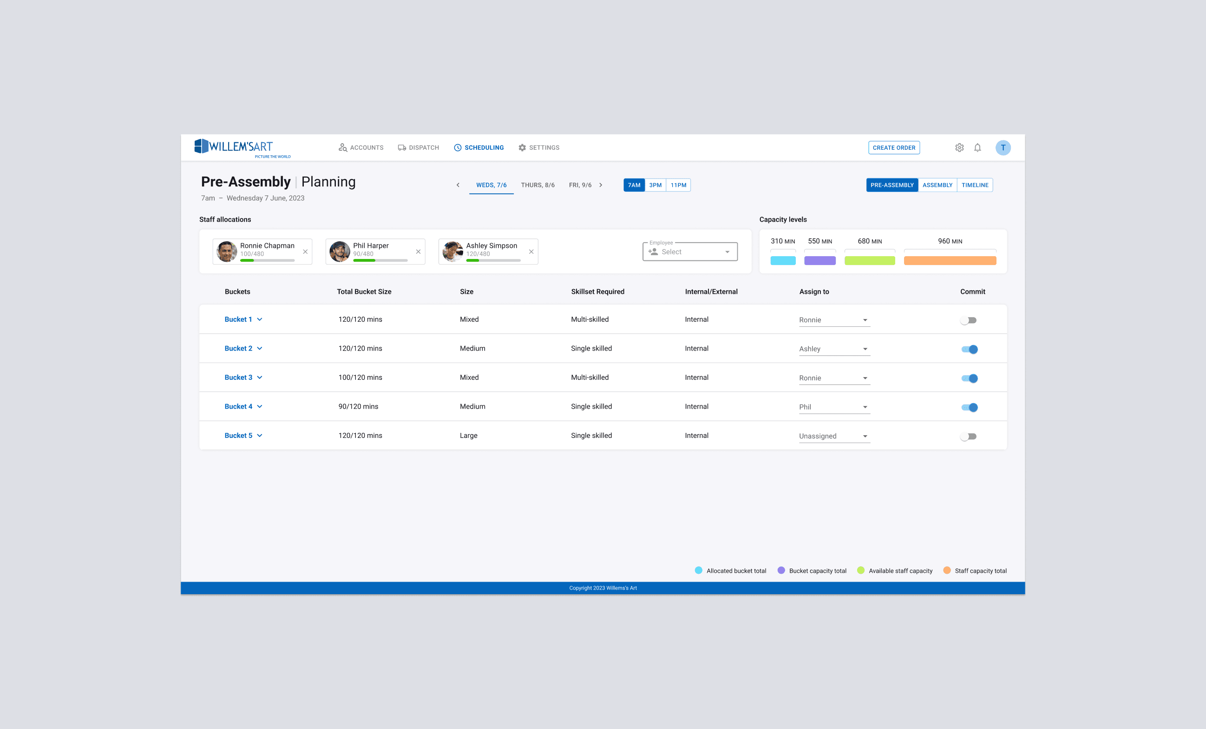Click the orange 960 MIN capacity bar
The height and width of the screenshot is (729, 1206).
pyautogui.click(x=950, y=260)
